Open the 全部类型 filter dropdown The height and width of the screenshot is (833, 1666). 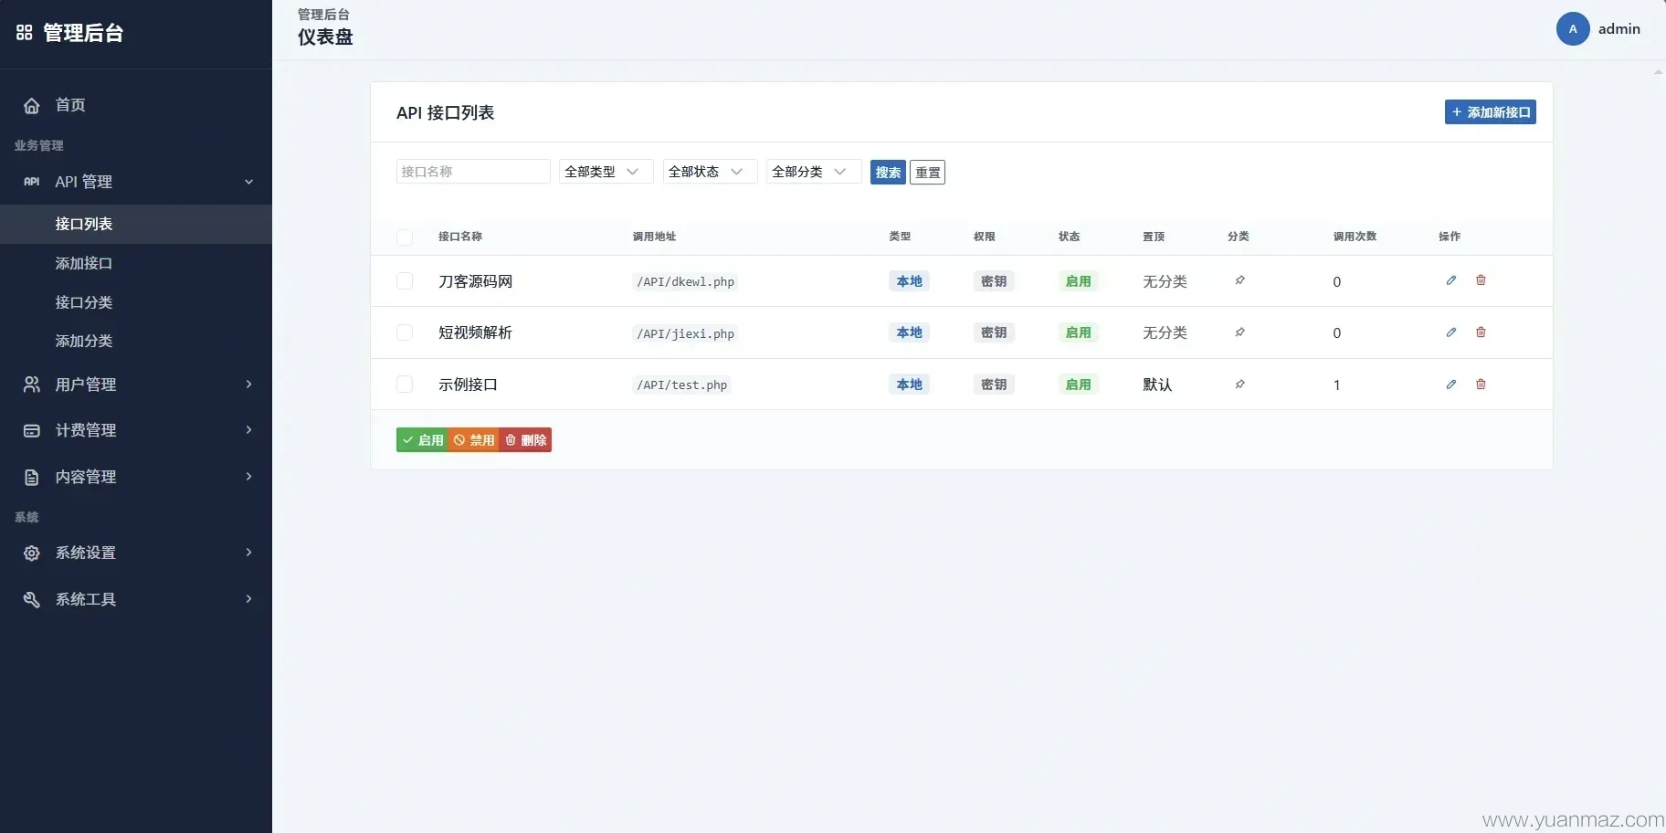[x=606, y=172]
